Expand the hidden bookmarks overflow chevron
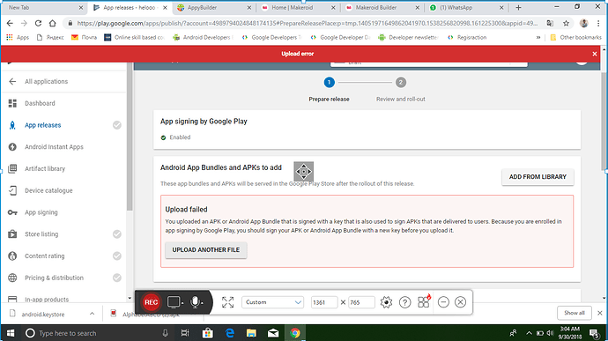This screenshot has height=341, width=608. point(538,38)
